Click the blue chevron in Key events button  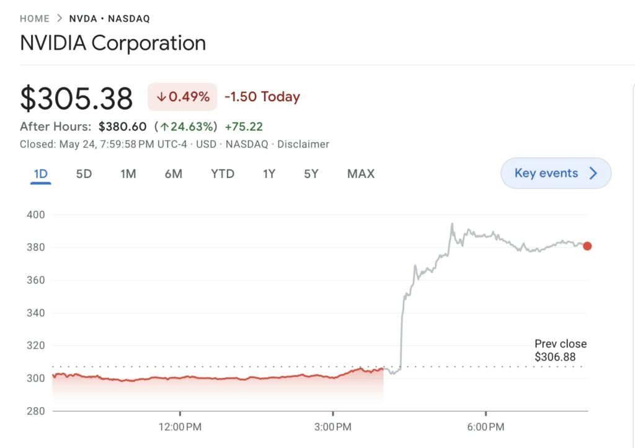pyautogui.click(x=595, y=173)
